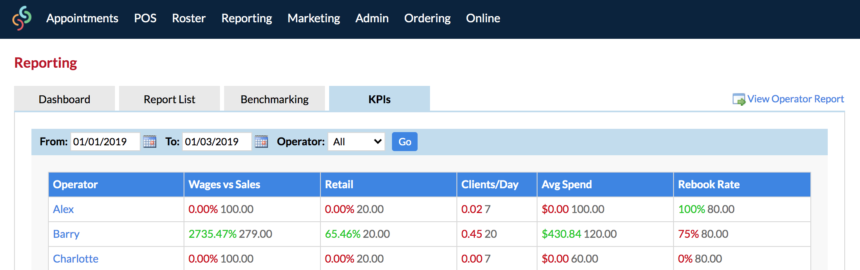Click the Operator column header
Image resolution: width=860 pixels, height=270 pixels.
click(x=116, y=185)
